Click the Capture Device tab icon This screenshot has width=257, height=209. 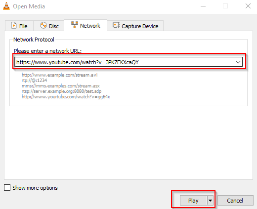[116, 25]
